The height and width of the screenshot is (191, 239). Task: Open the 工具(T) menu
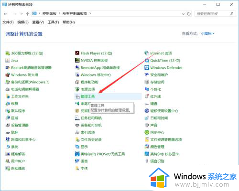click(x=53, y=22)
